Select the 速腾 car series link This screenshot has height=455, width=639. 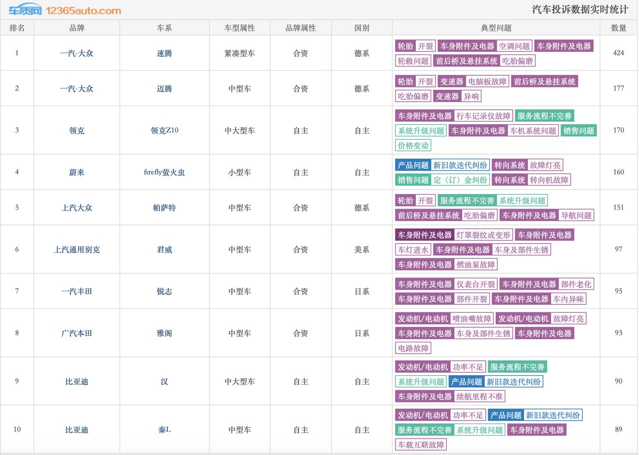coord(164,53)
